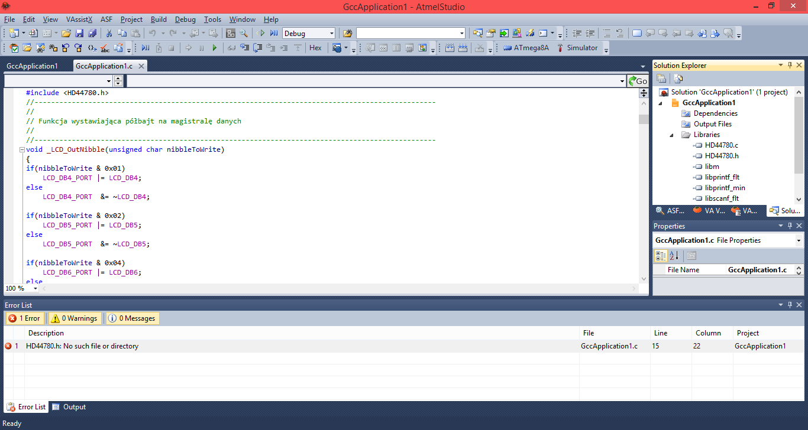Image resolution: width=808 pixels, height=430 pixels.
Task: Toggle Alphabetical sort in Properties panel
Action: coord(674,256)
